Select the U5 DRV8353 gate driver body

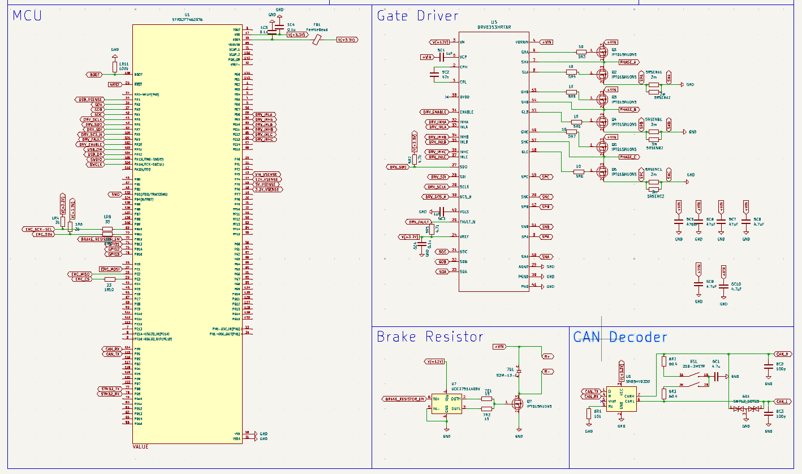pyautogui.click(x=494, y=162)
